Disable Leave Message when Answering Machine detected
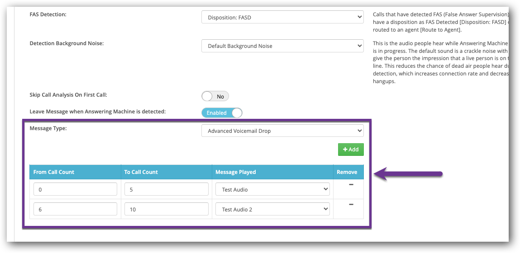 (x=222, y=112)
